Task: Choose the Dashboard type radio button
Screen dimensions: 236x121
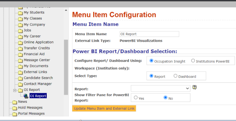Action: coord(175,76)
